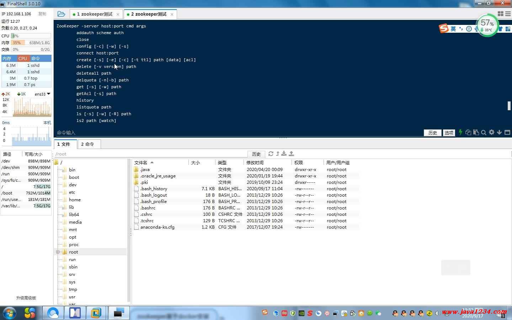Click the taskbar volume speaker icon
The width and height of the screenshot is (512, 320).
click(438, 313)
